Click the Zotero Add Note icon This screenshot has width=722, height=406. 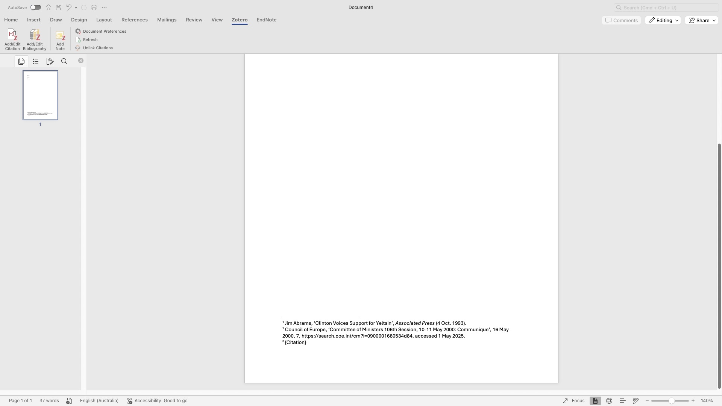tap(60, 36)
